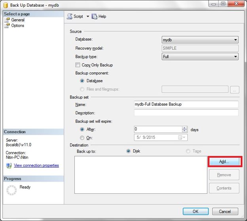Open the Script dropdown arrow
This screenshot has height=221, width=247.
click(88, 16)
